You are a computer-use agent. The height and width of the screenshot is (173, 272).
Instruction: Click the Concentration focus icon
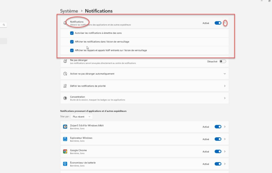click(x=65, y=98)
